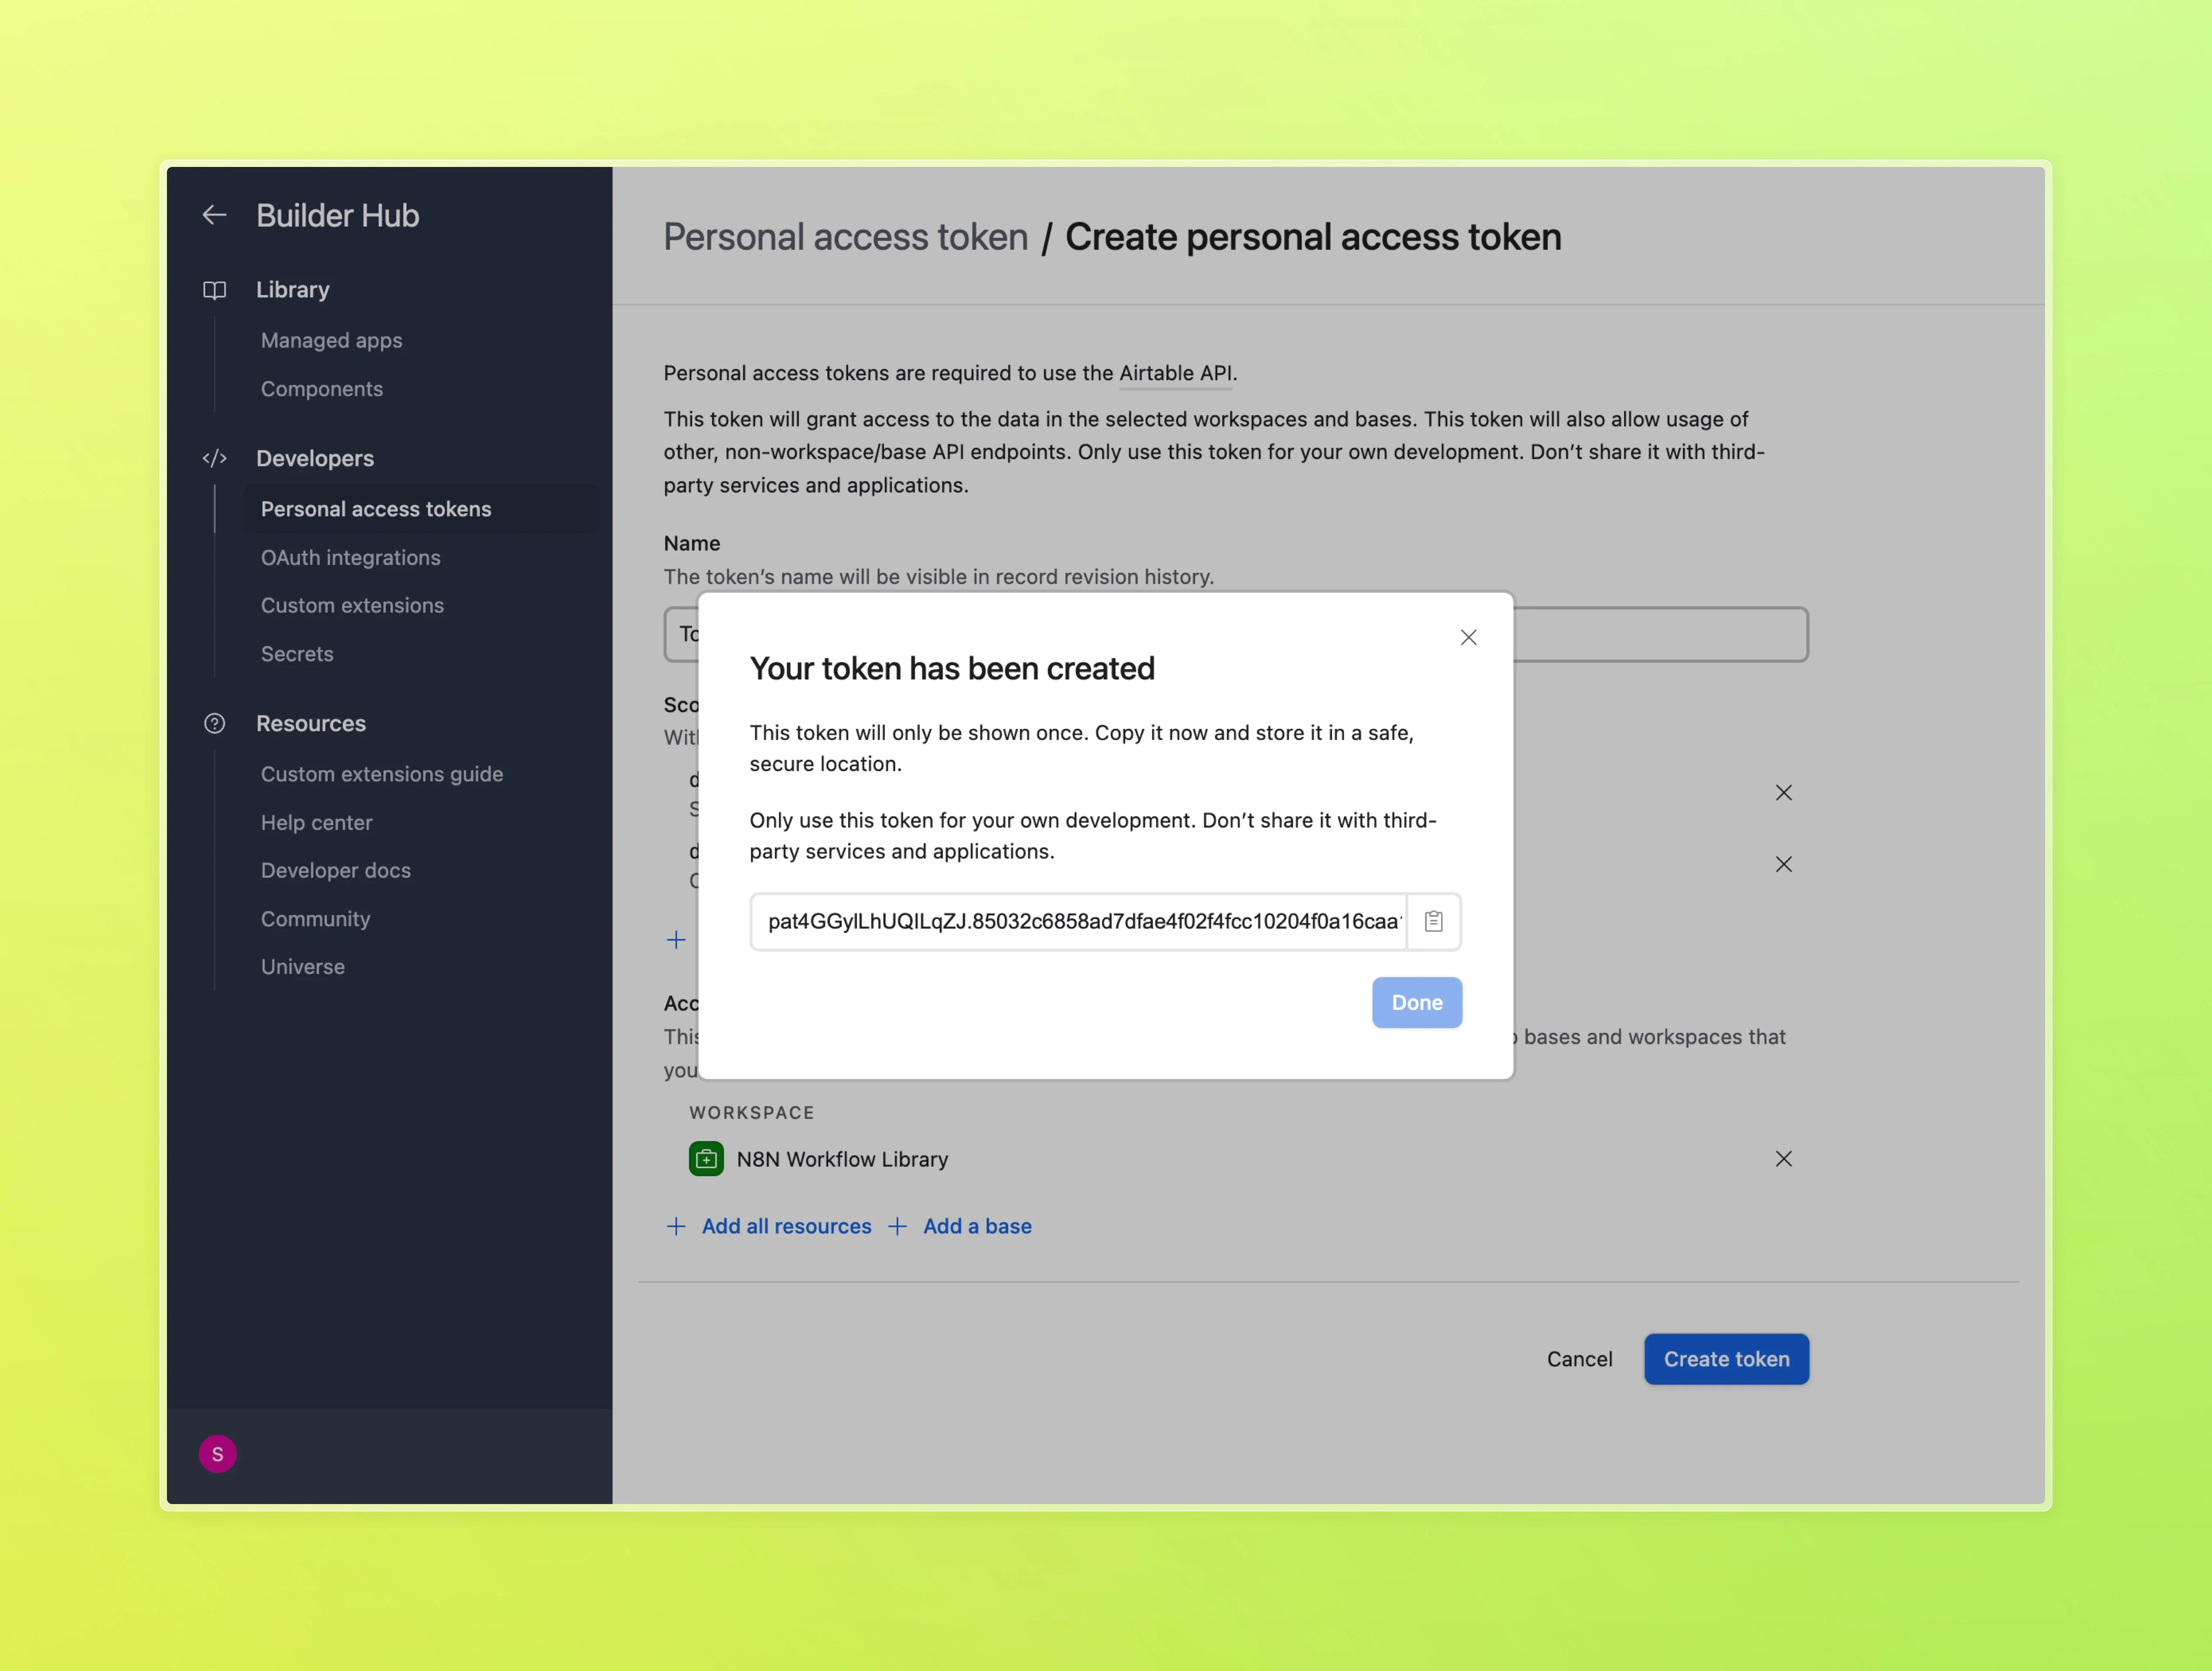
Task: Remove the first scope using its X control
Action: coord(1785,793)
